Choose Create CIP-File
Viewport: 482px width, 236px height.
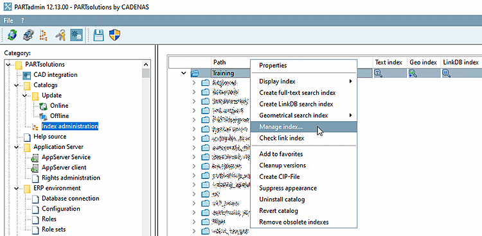(x=304, y=177)
